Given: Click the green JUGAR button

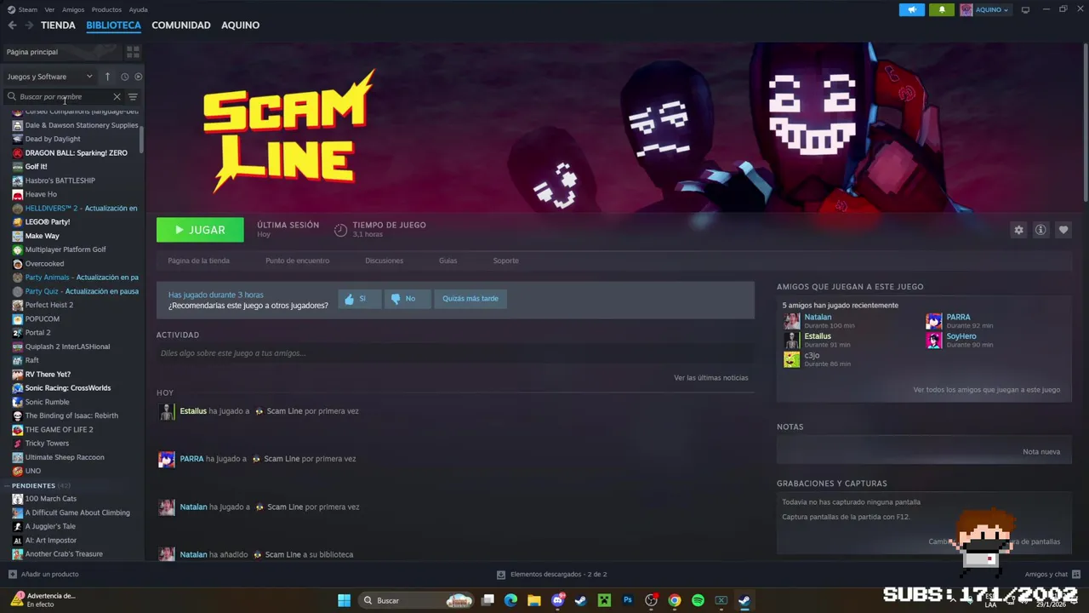Looking at the screenshot, I should 200,230.
